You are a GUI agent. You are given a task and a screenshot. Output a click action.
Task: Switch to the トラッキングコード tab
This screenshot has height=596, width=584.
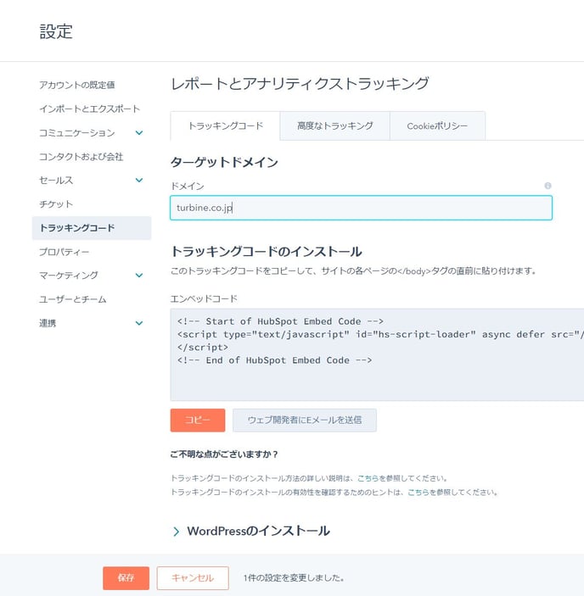225,125
